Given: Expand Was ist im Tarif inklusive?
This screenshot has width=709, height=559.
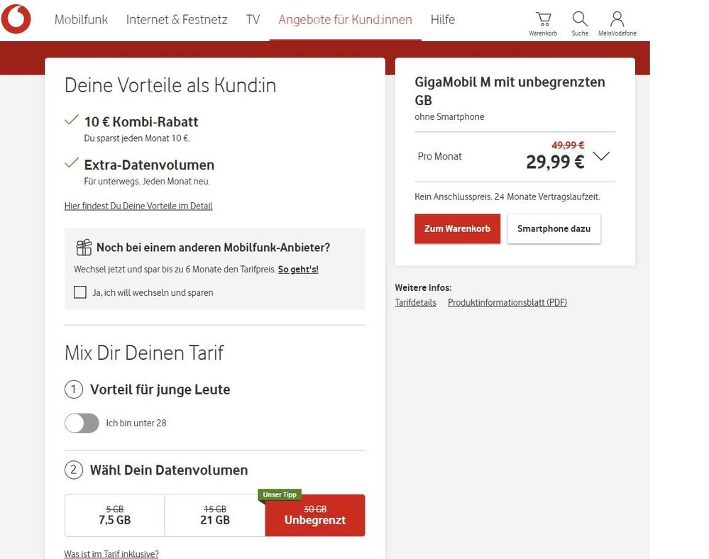Looking at the screenshot, I should [111, 554].
